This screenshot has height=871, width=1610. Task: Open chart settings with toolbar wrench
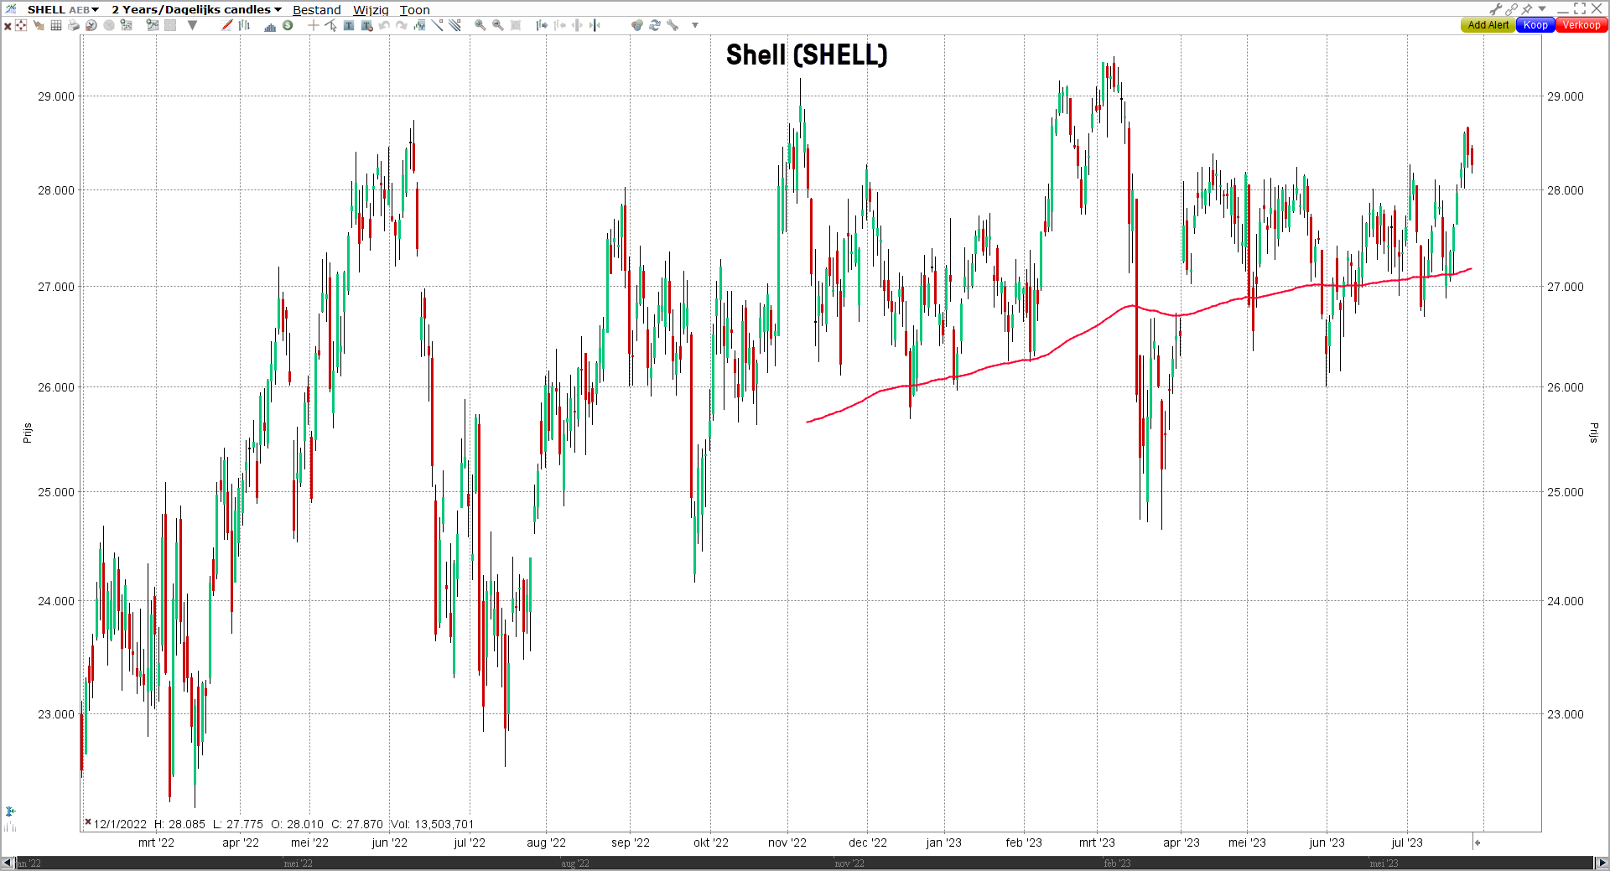(x=673, y=25)
